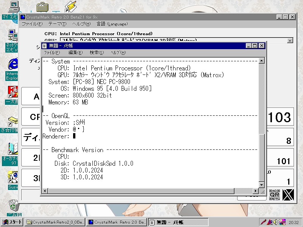
Task: Click the CrystalMark score value 103
Action: coord(280,117)
